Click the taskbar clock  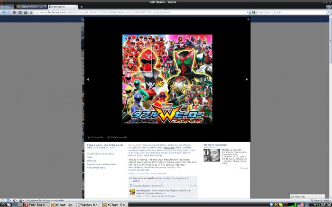click(326, 205)
